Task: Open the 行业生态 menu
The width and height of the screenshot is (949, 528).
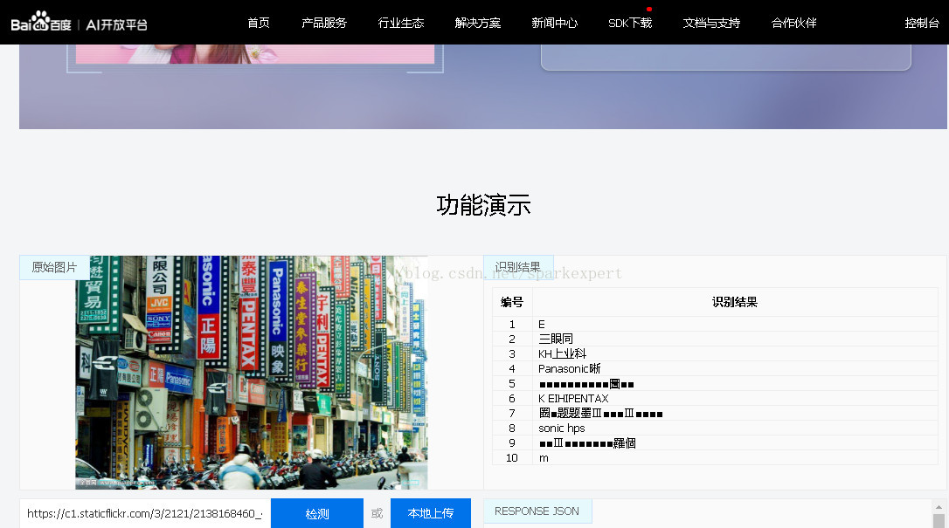Action: 401,23
